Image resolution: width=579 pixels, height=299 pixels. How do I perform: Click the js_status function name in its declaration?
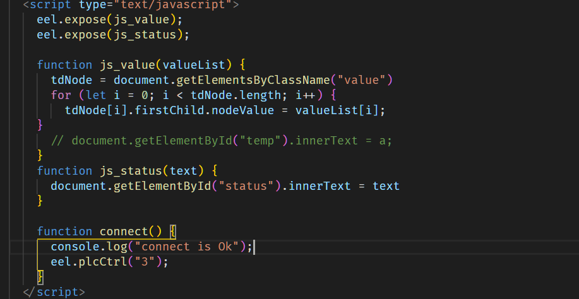[131, 171]
